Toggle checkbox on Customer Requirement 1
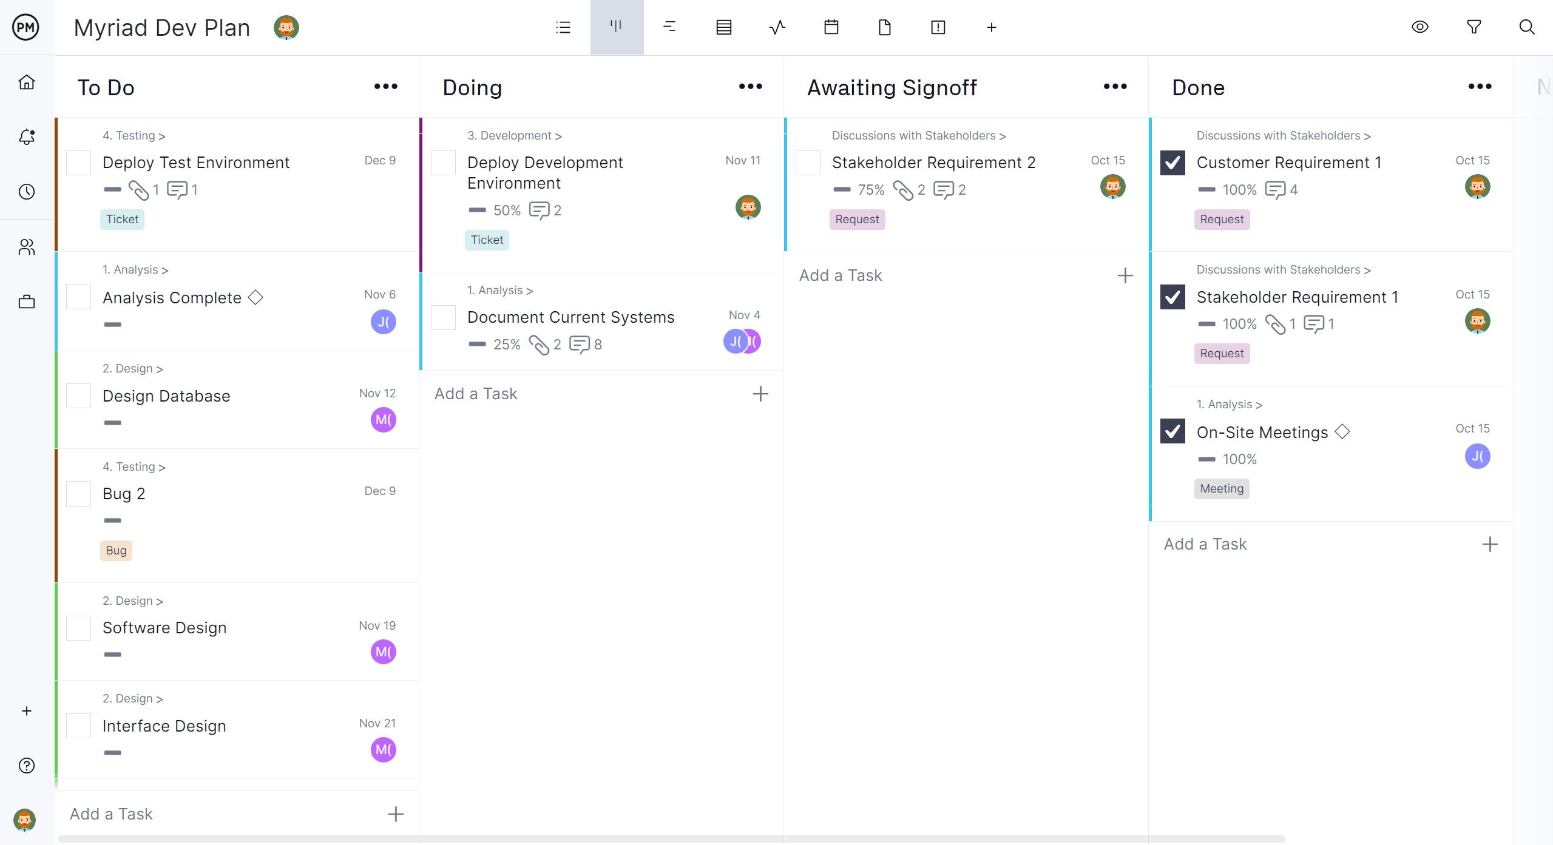 [x=1172, y=163]
